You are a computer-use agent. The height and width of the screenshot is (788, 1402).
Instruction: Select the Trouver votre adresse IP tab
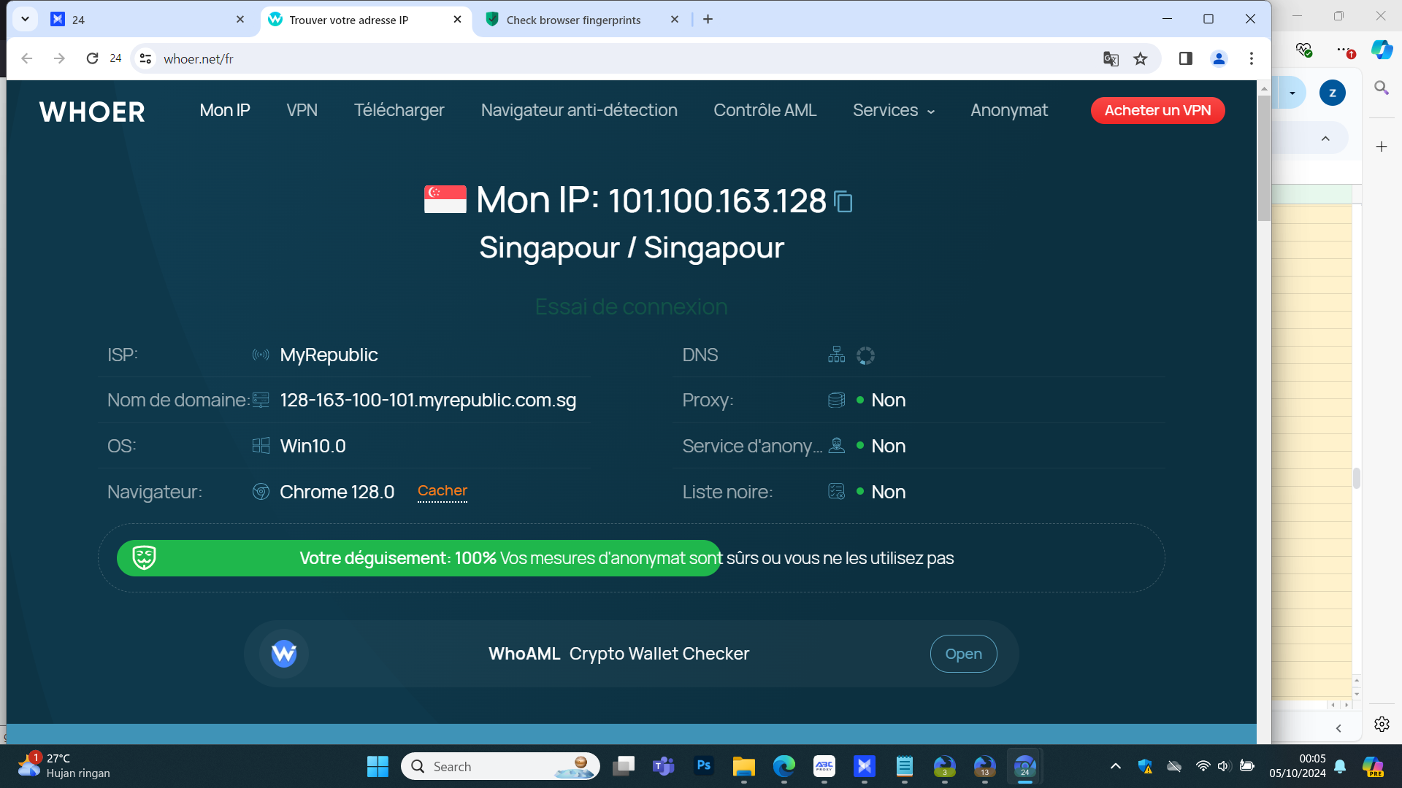(365, 20)
